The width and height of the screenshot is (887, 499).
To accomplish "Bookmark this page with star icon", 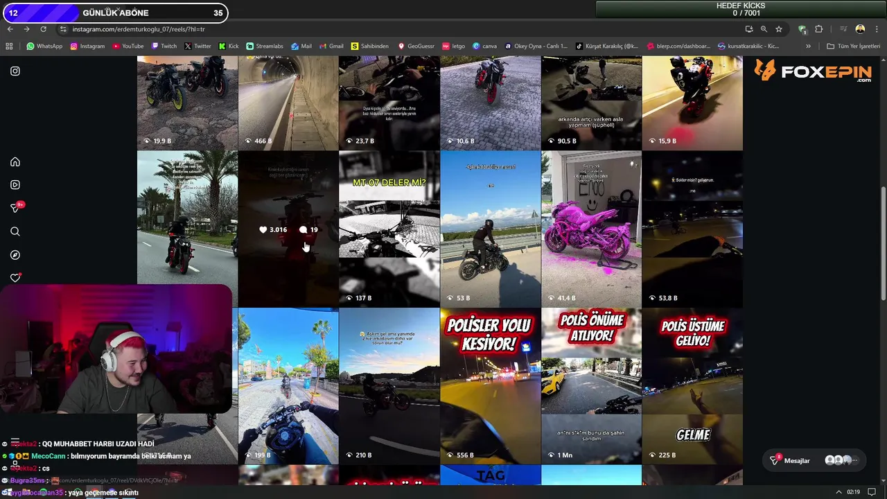I will point(779,29).
